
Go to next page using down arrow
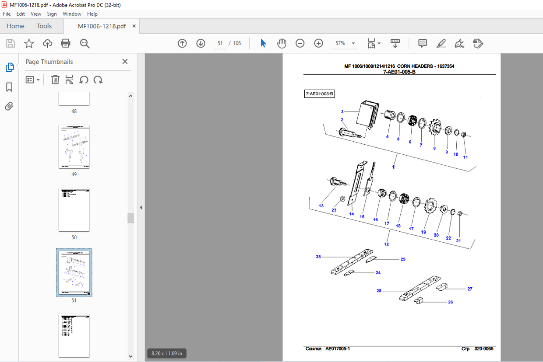coord(201,43)
